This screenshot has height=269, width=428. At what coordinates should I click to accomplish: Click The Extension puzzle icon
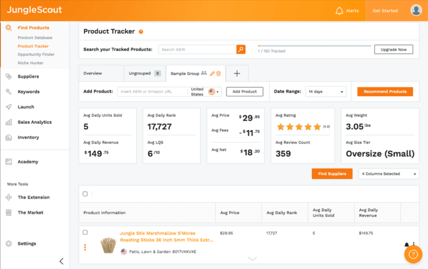[9, 197]
